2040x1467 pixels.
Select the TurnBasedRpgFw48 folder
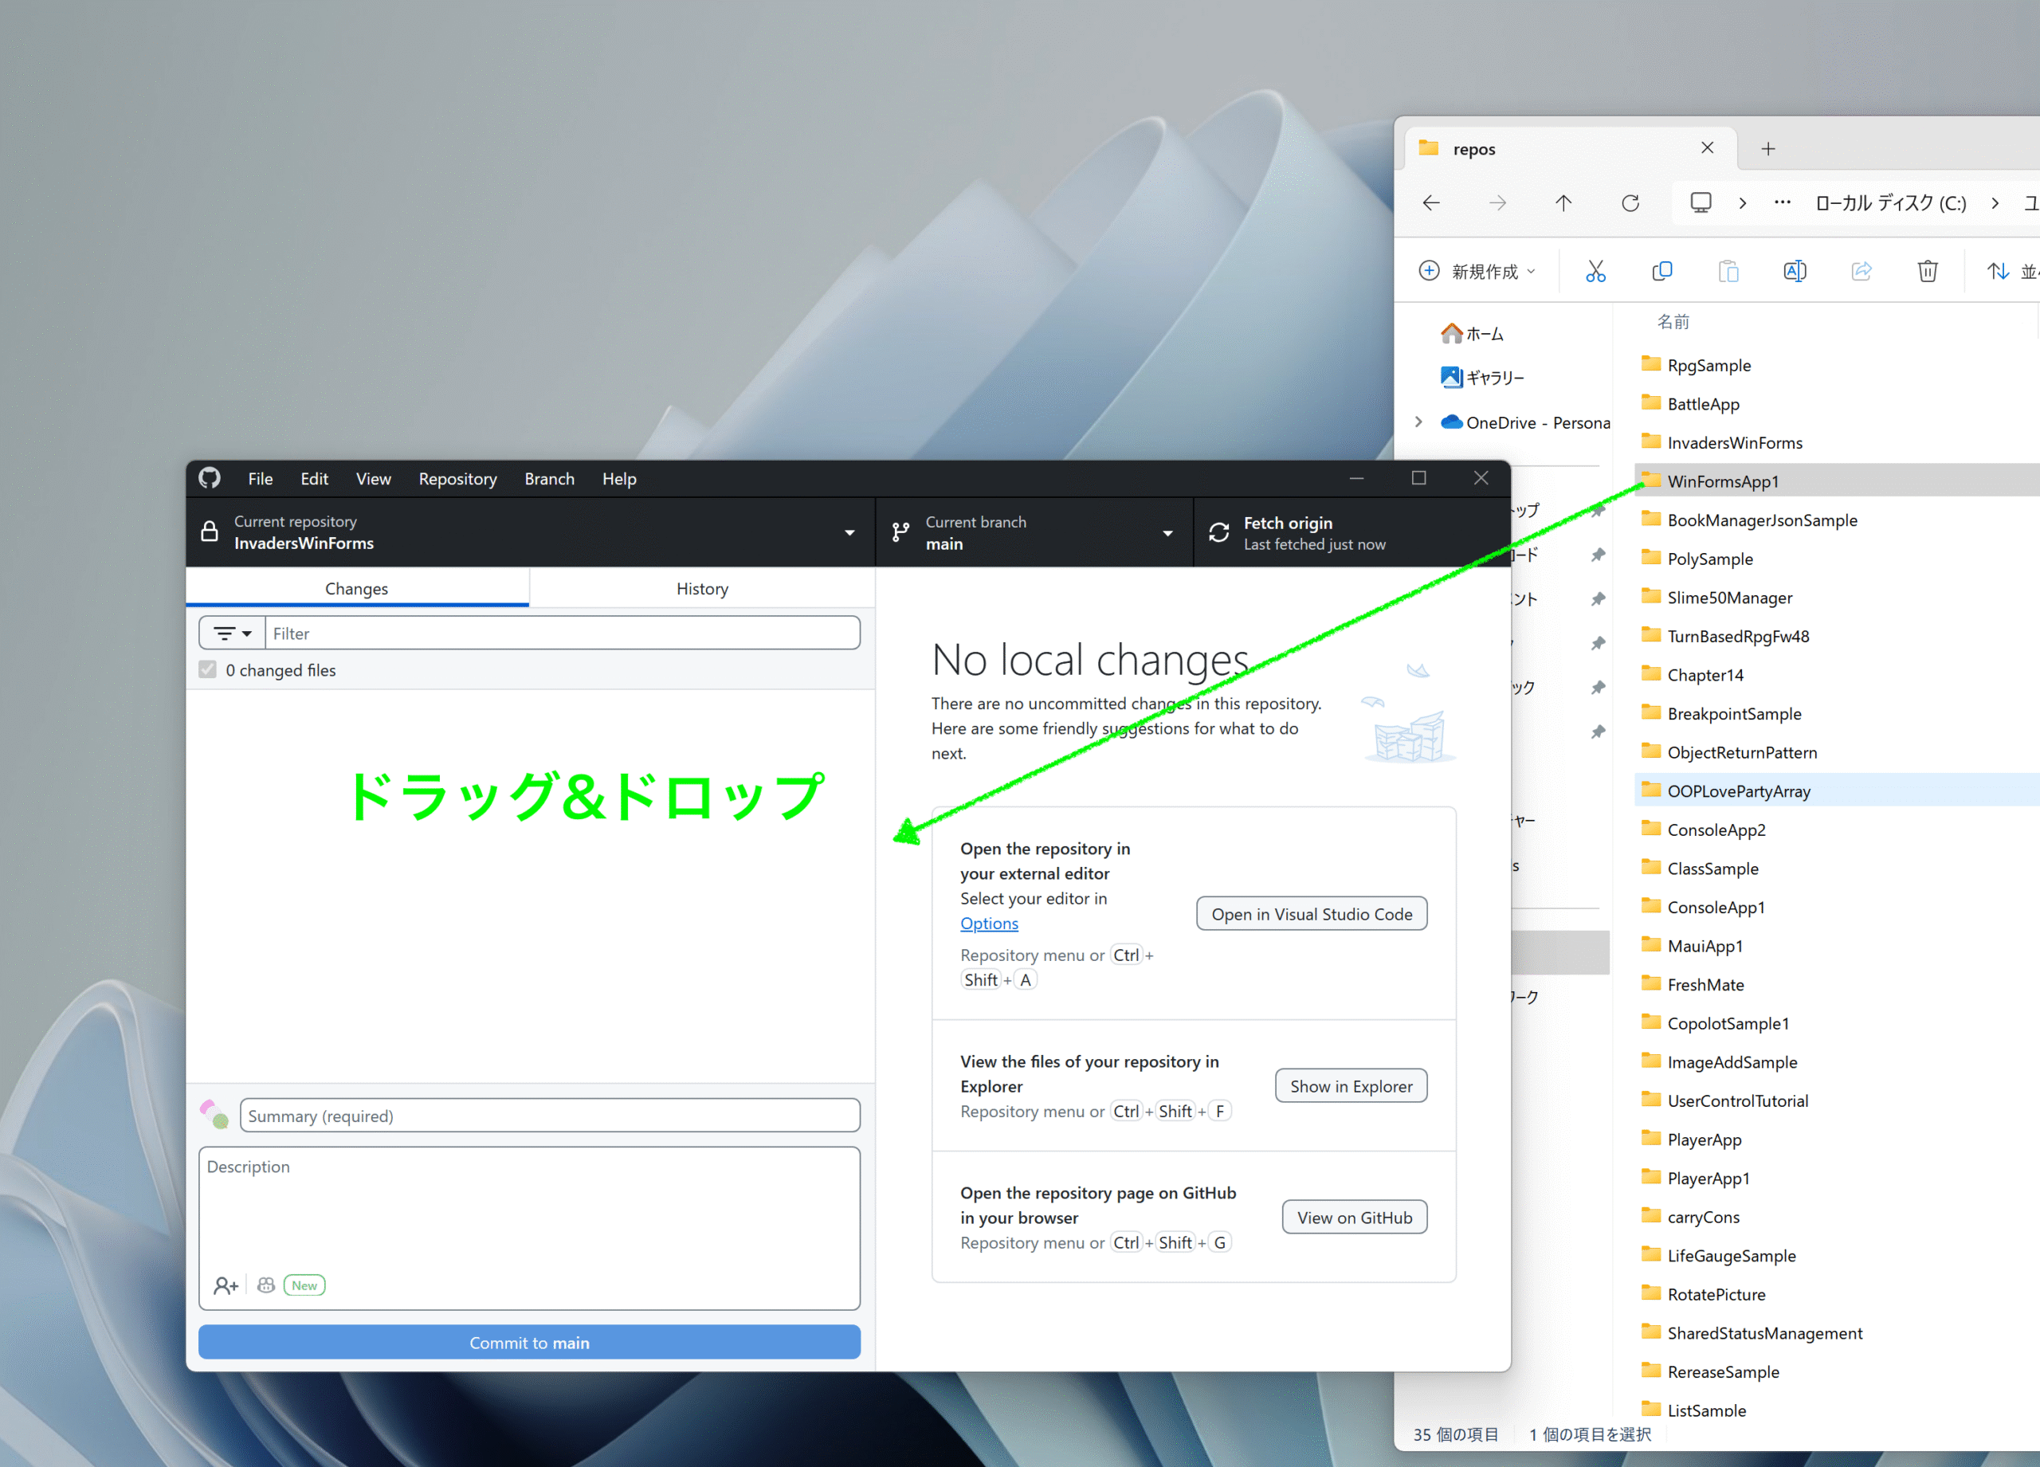click(x=1738, y=636)
